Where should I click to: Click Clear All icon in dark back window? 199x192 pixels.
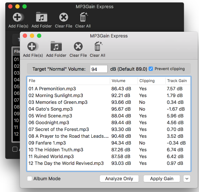[x=84, y=17]
